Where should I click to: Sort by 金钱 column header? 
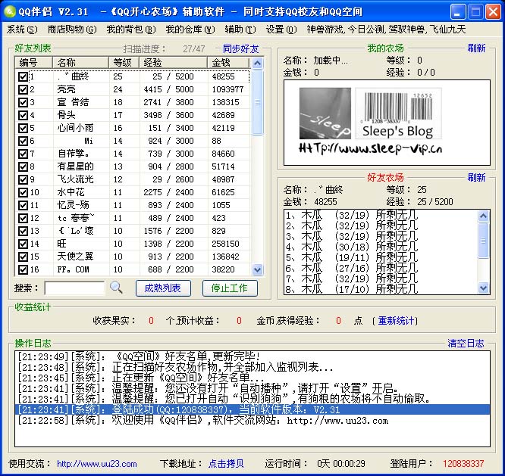[x=229, y=62]
